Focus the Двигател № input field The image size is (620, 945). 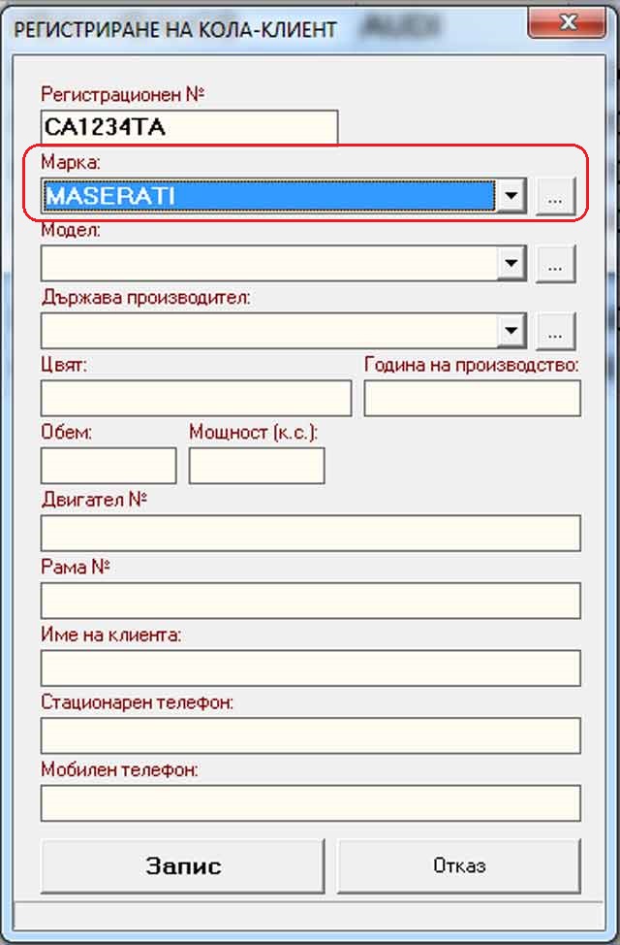click(x=311, y=533)
